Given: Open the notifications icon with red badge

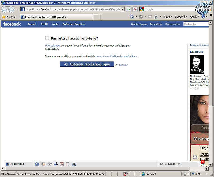Looking at the screenshot, I should tap(202, 163).
